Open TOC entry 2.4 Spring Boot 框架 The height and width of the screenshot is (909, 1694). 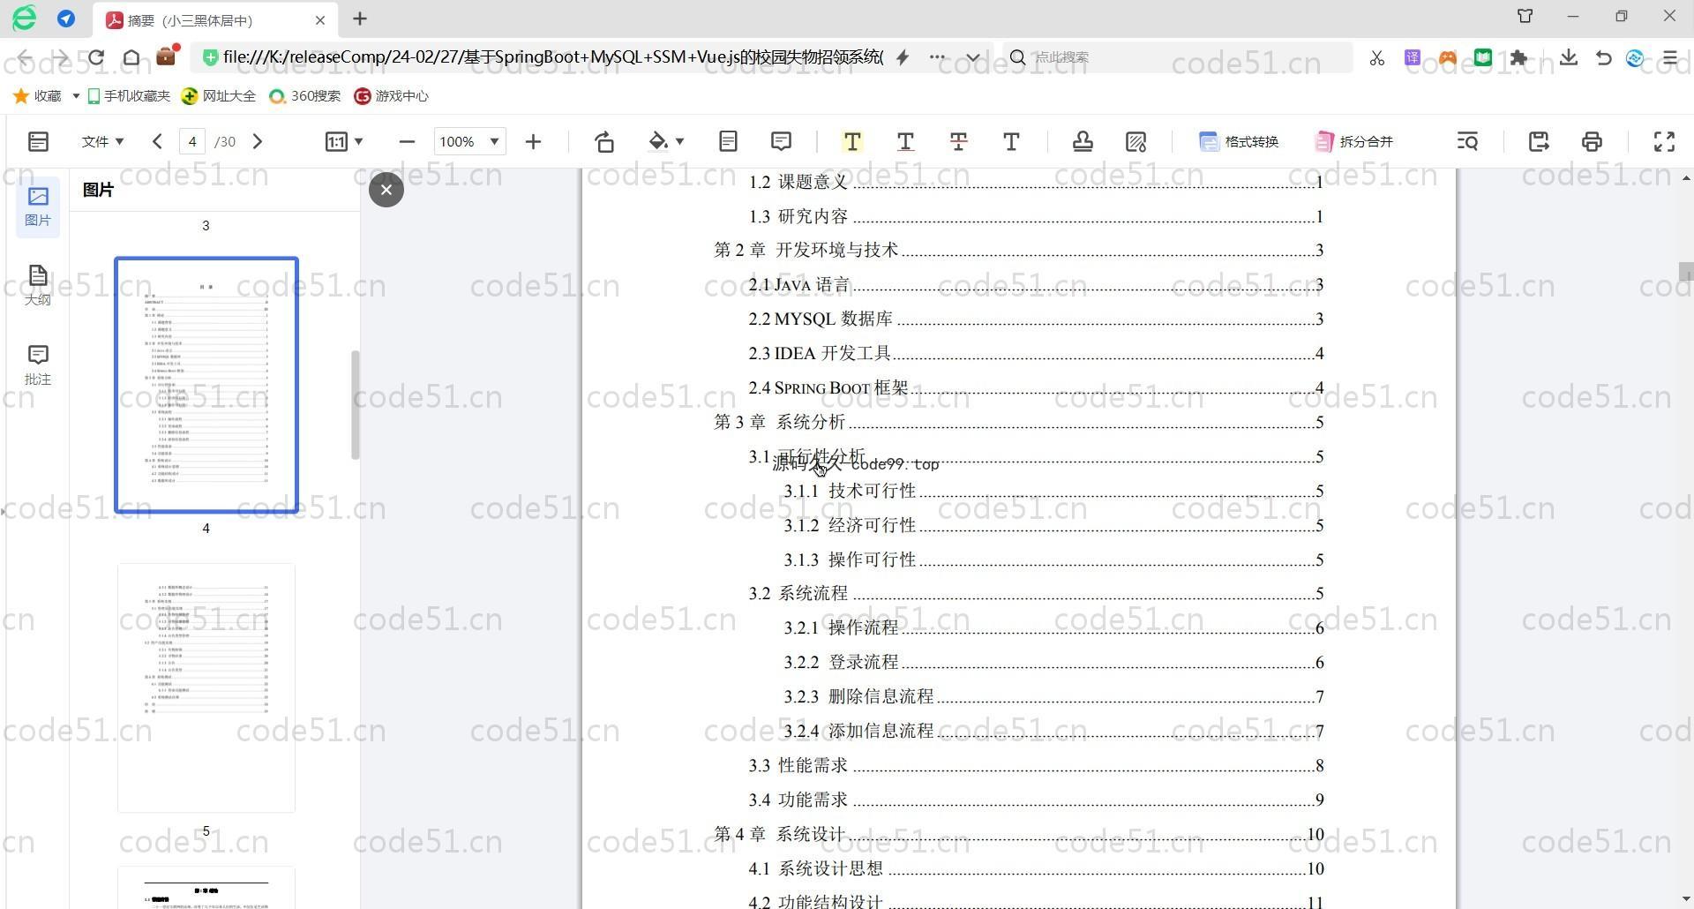click(x=1036, y=387)
